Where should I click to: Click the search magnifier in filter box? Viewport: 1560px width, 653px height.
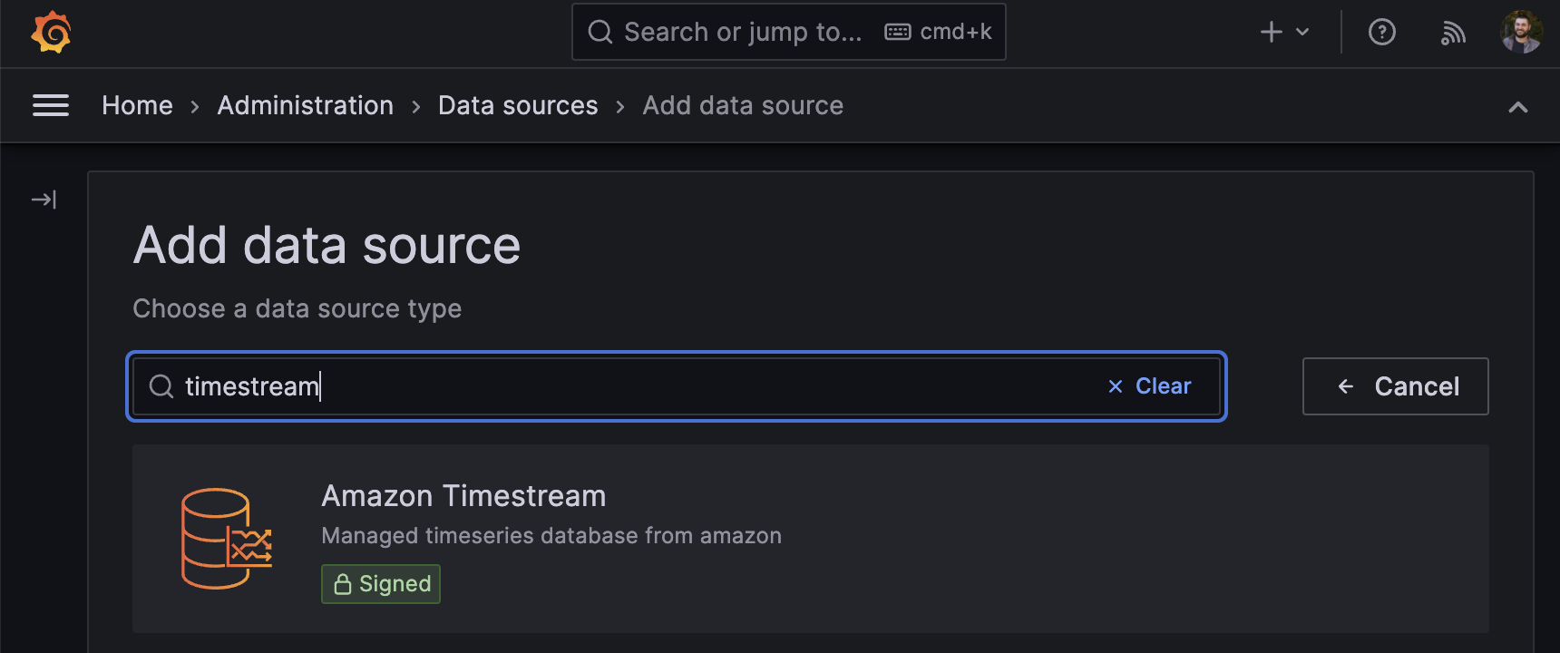point(161,386)
